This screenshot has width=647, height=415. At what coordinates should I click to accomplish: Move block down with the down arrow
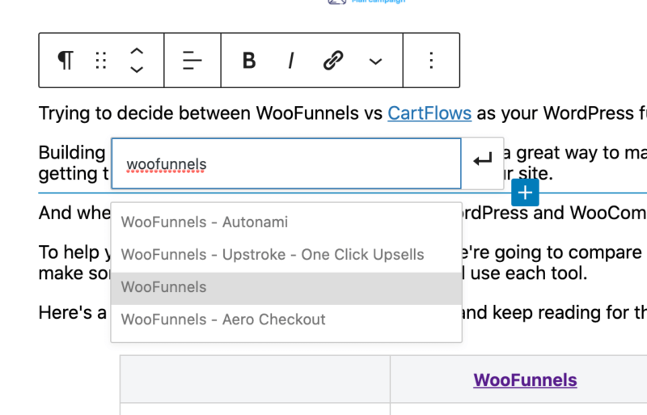(137, 70)
